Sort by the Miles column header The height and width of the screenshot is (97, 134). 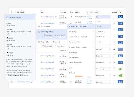coord(72,12)
